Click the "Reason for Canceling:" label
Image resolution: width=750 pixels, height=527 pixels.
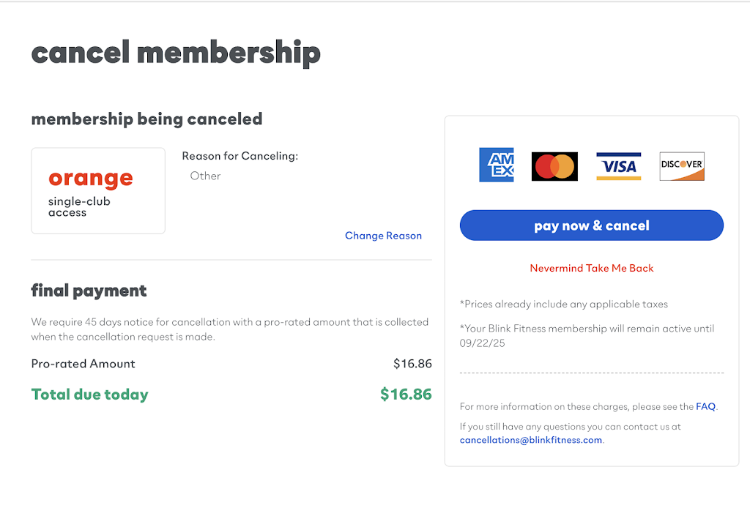click(x=240, y=156)
